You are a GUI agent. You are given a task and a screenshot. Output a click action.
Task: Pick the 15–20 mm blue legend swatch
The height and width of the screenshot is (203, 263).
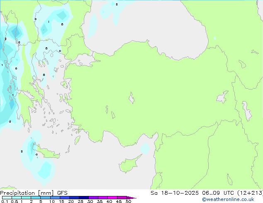[x=65, y=198]
